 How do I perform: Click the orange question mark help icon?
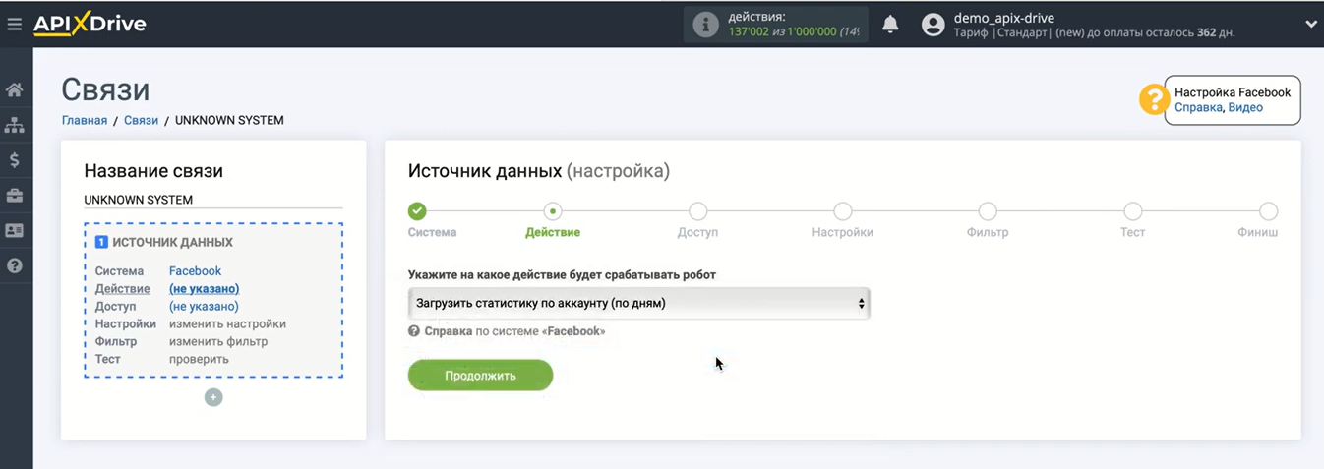(1153, 99)
